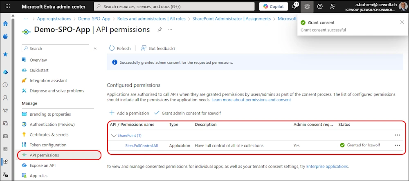Click Grant admin consent for Icewolf
The image size is (409, 181).
pos(187,113)
